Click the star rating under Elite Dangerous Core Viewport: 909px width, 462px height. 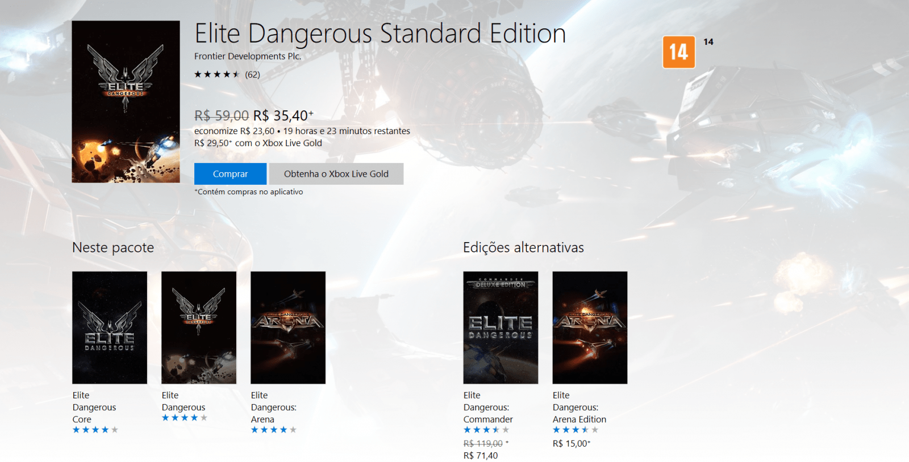pyautogui.click(x=95, y=430)
